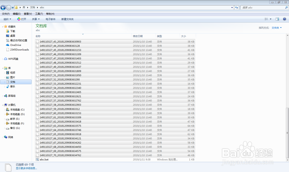
Task: Click the 电子邮件 toolbar button
Action: click(x=51, y=19)
